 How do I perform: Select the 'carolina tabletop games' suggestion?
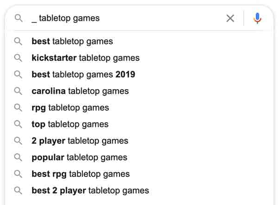tap(139, 91)
